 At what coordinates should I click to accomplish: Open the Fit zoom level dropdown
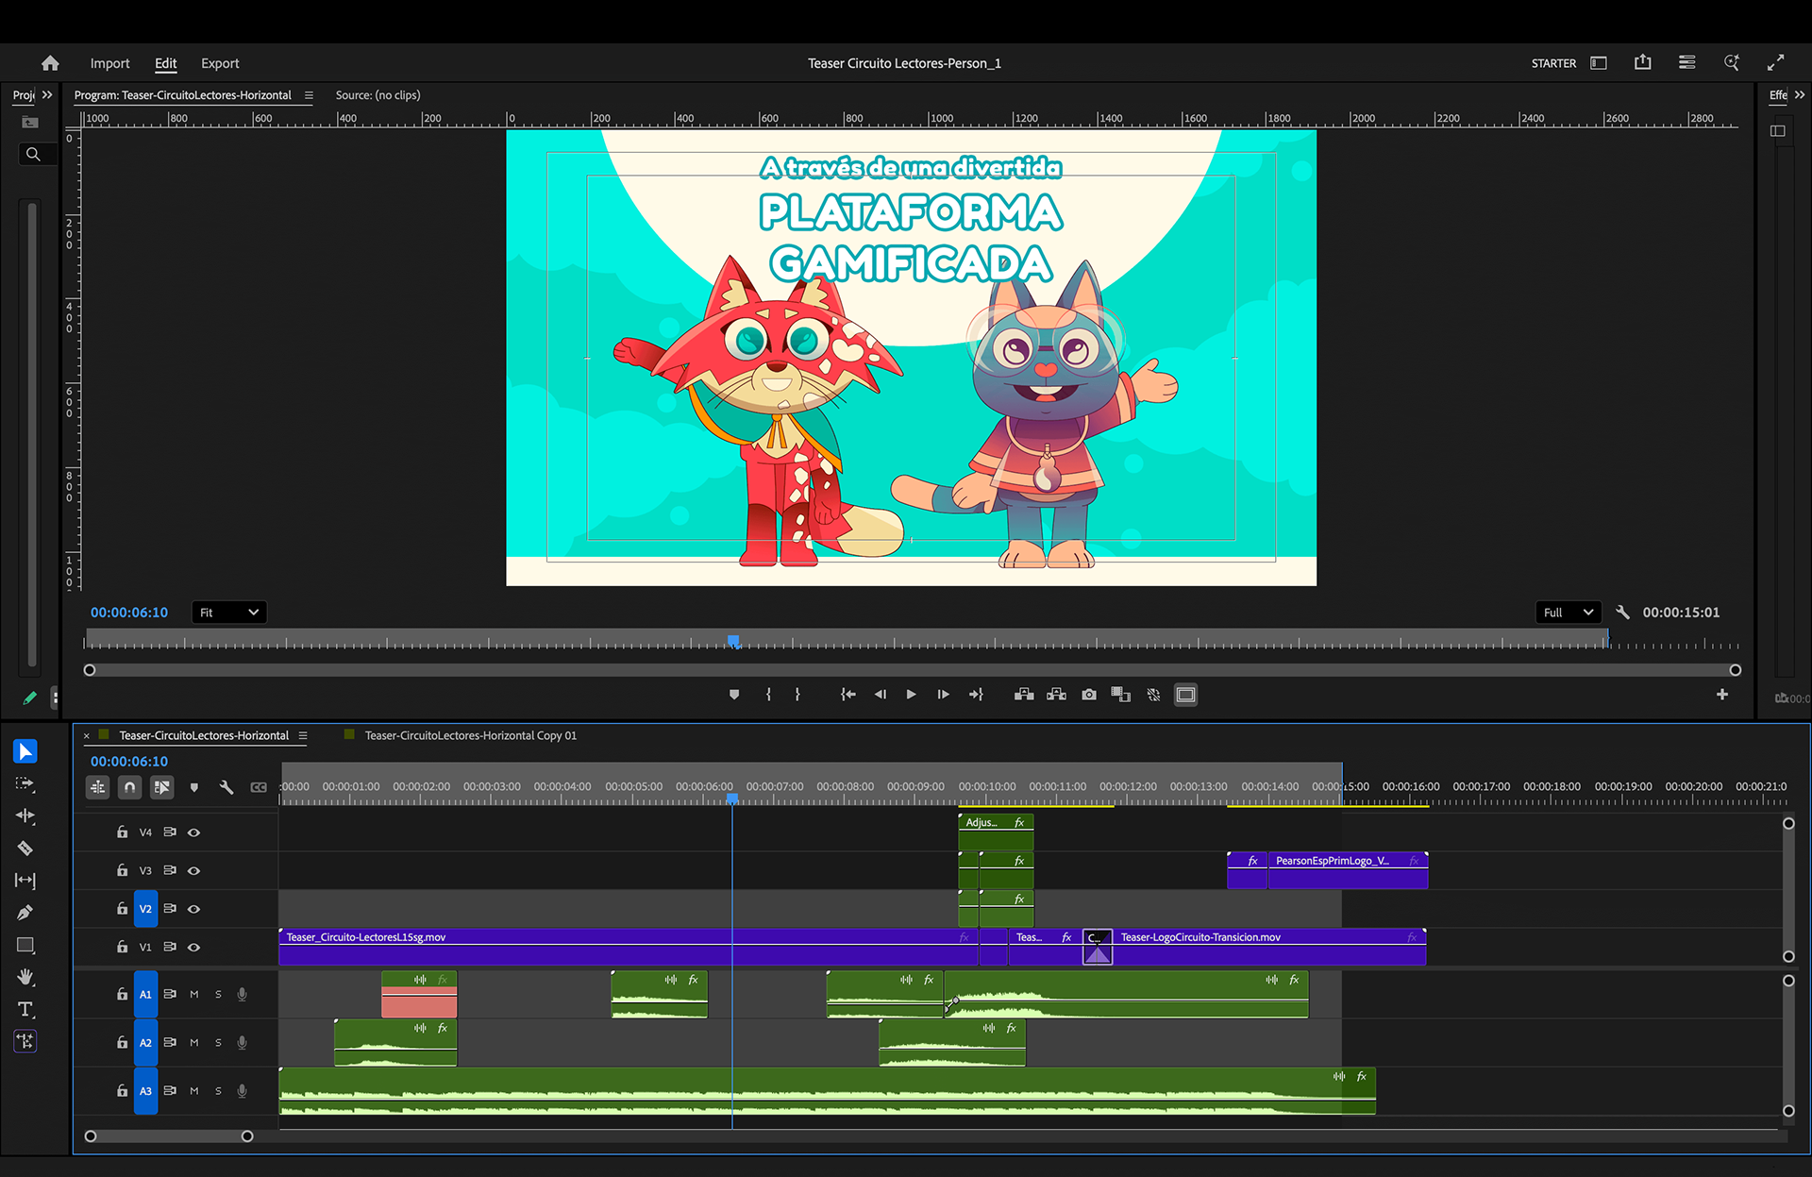(x=229, y=613)
